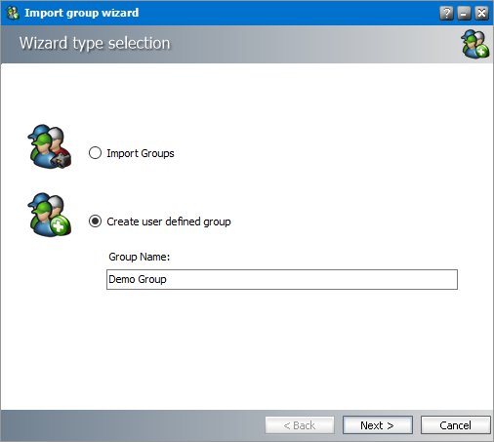This screenshot has width=494, height=442.
Task: Click the Next button
Action: point(378,425)
